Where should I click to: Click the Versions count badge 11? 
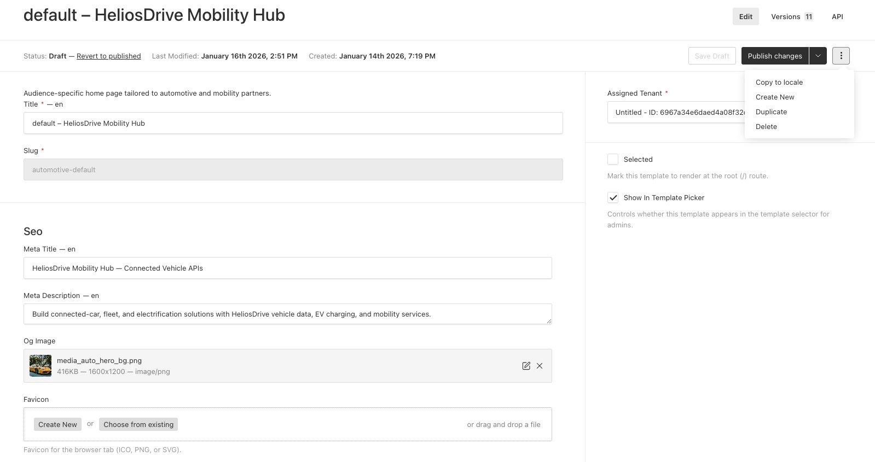(x=809, y=16)
